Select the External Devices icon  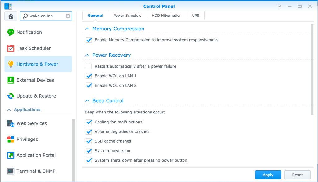coord(11,80)
